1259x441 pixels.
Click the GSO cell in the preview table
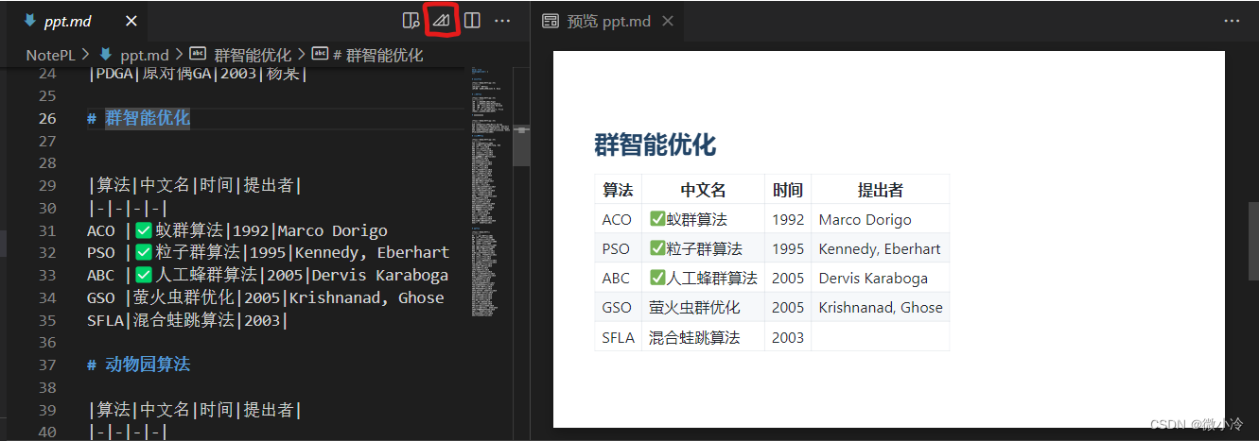(x=618, y=308)
